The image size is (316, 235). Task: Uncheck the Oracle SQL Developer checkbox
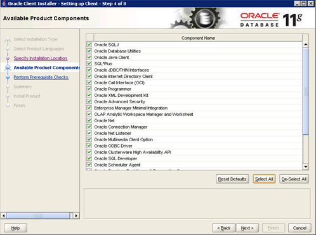89,158
